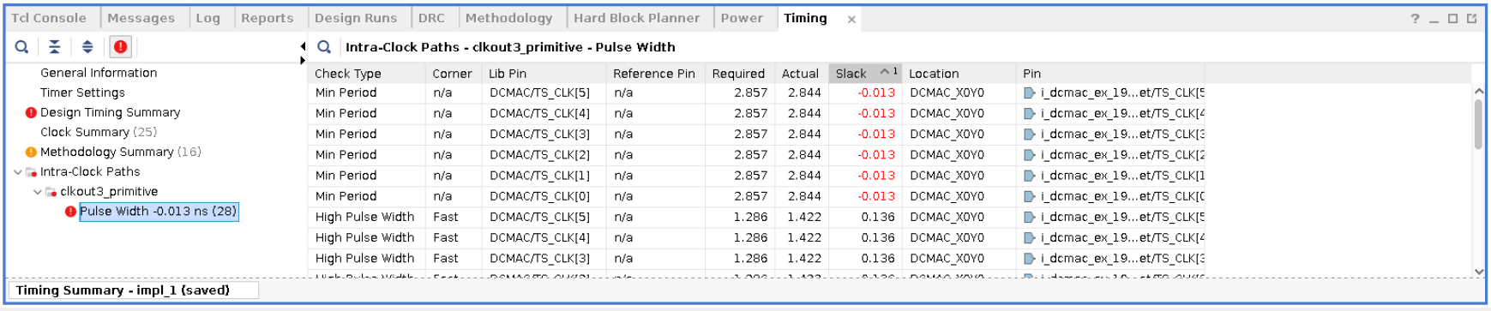Collapse the clkout3_primitive tree node
Image resolution: width=1491 pixels, height=311 pixels.
[38, 192]
